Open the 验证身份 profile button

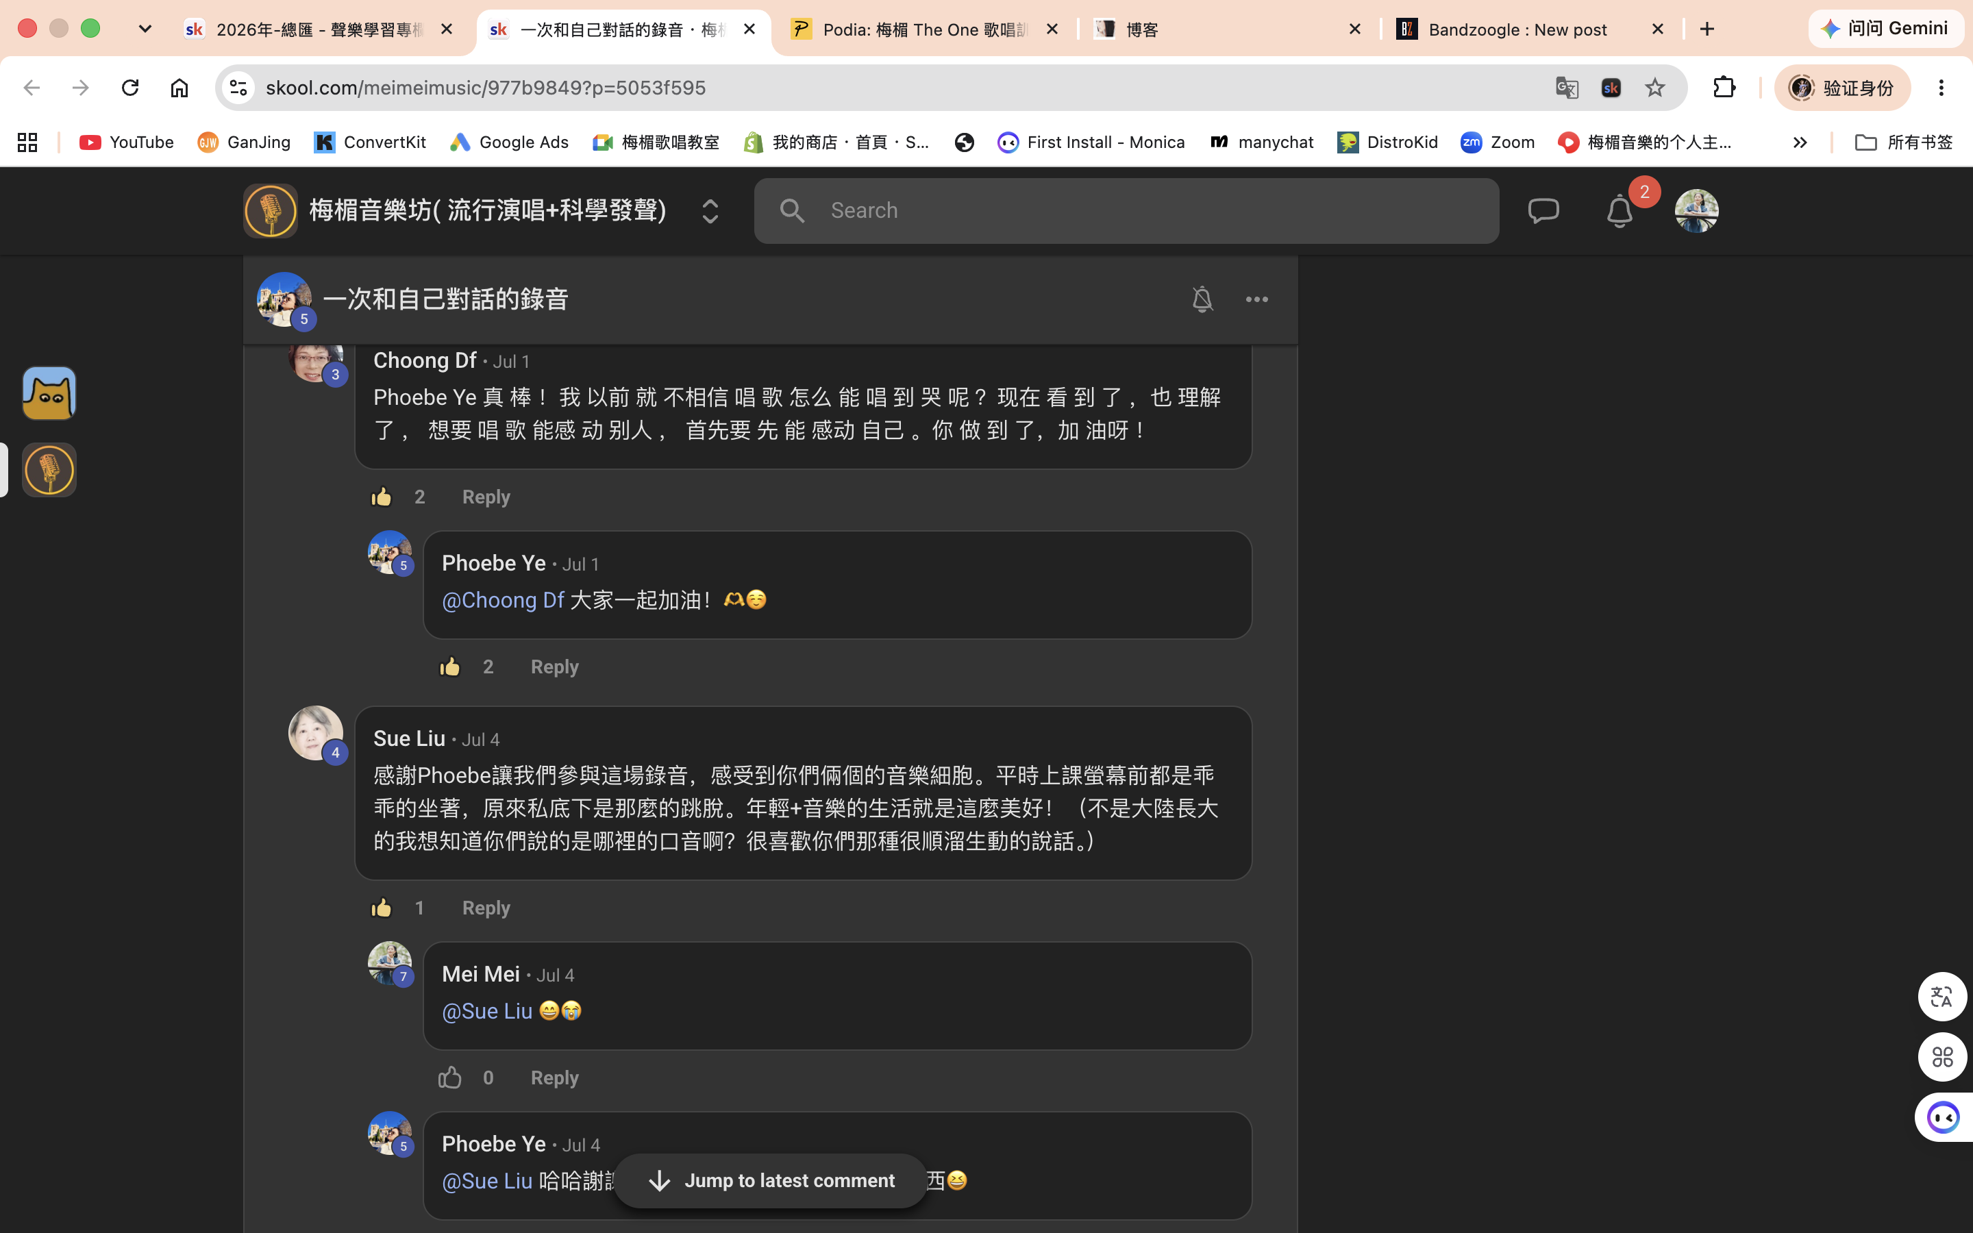(x=1841, y=87)
